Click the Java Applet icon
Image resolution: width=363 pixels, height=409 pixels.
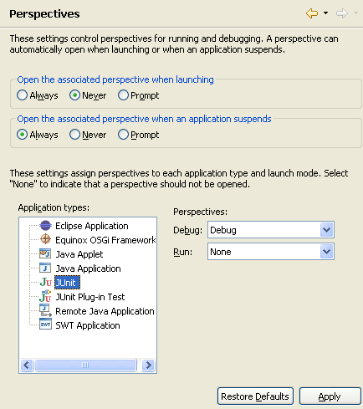pos(45,253)
